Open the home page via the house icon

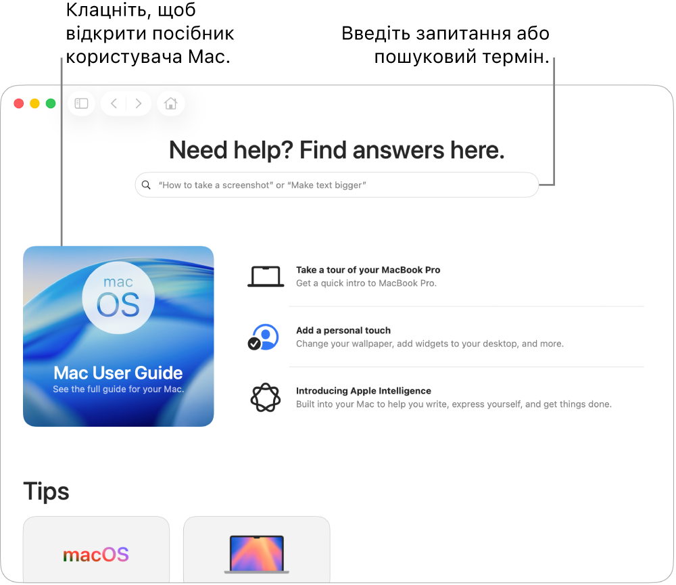(x=171, y=103)
